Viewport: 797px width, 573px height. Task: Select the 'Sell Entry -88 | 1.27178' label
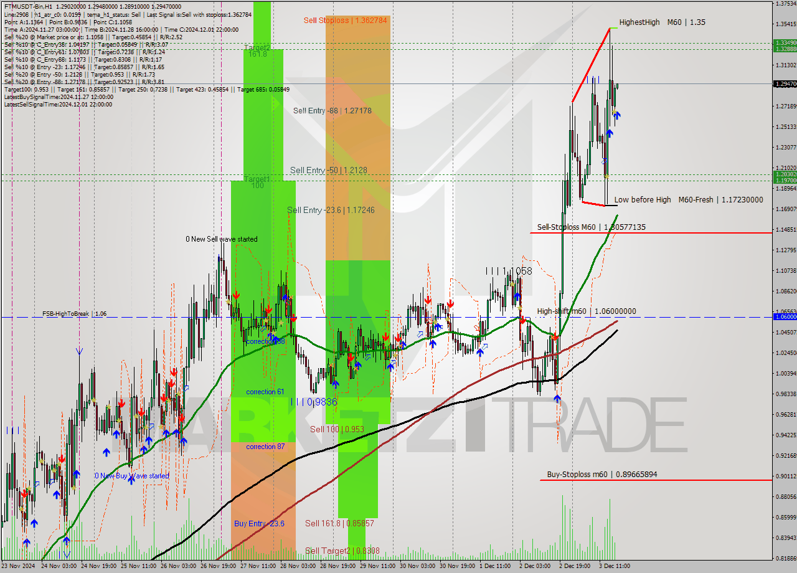coord(332,111)
